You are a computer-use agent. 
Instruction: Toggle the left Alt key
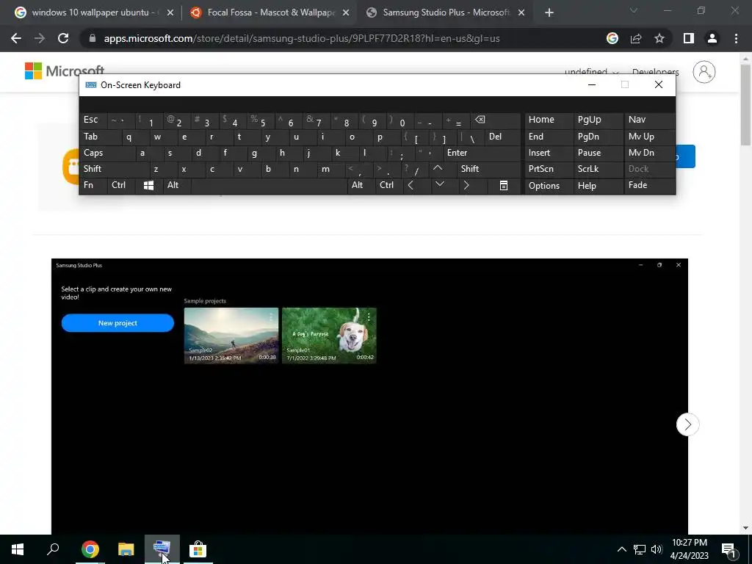pyautogui.click(x=176, y=186)
